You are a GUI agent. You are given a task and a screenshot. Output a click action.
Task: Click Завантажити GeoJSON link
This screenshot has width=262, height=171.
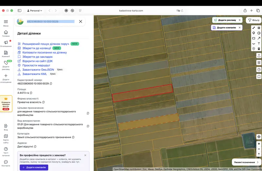(x=38, y=70)
